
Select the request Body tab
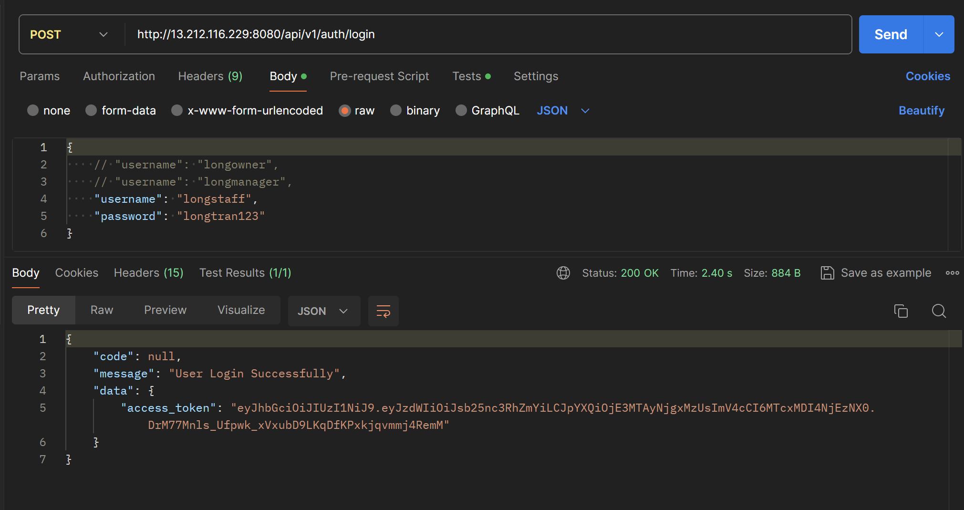coord(288,76)
